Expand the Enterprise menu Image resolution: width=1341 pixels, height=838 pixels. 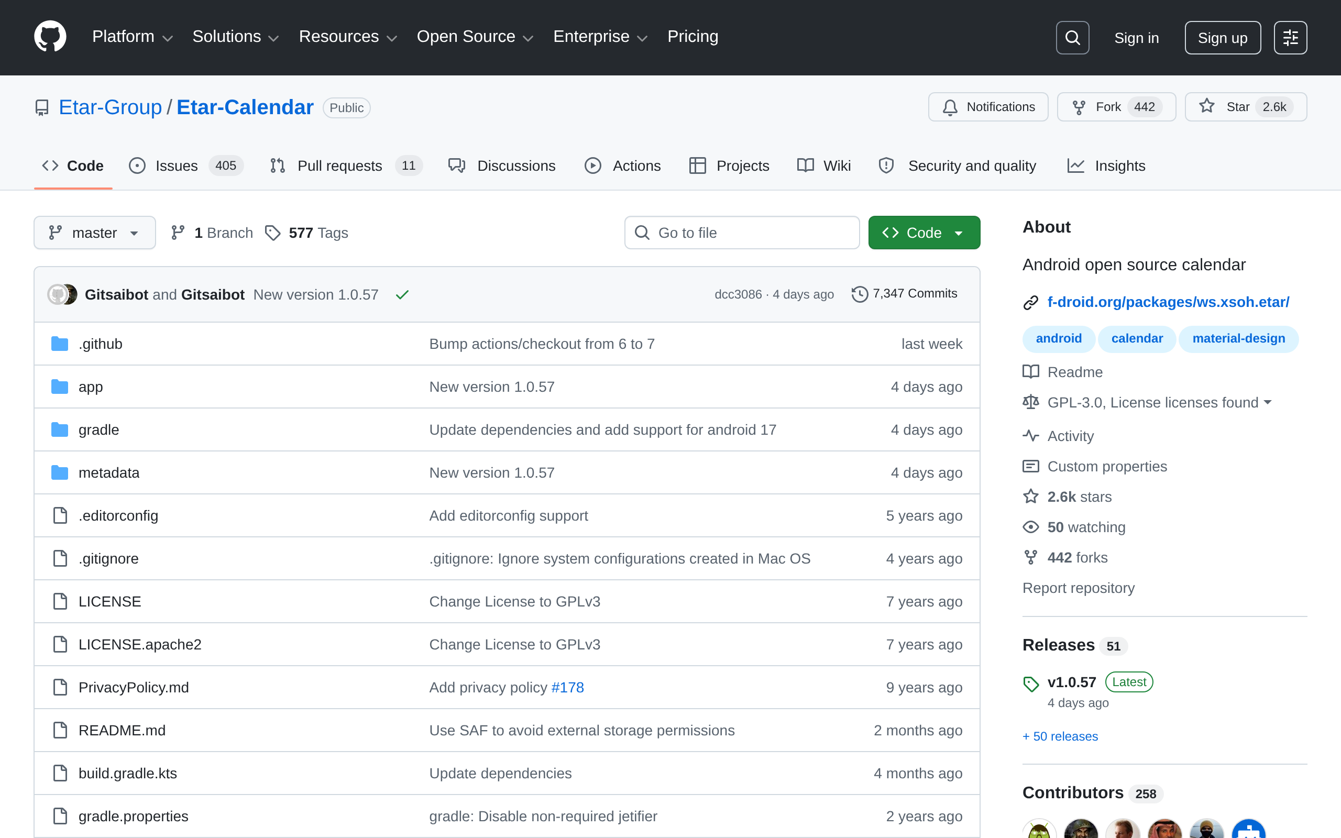[x=600, y=37]
